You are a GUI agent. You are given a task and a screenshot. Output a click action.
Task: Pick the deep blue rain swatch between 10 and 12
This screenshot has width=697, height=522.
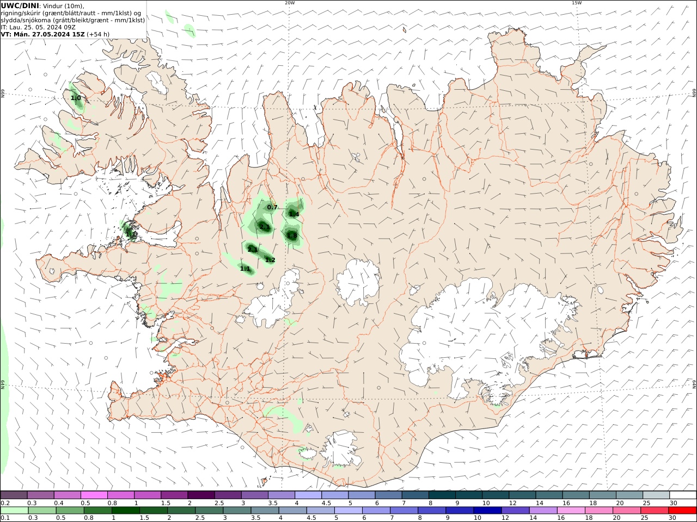tap(487, 511)
